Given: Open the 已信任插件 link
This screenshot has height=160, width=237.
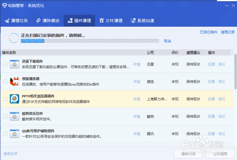Looking at the screenshot, I should (x=209, y=32).
